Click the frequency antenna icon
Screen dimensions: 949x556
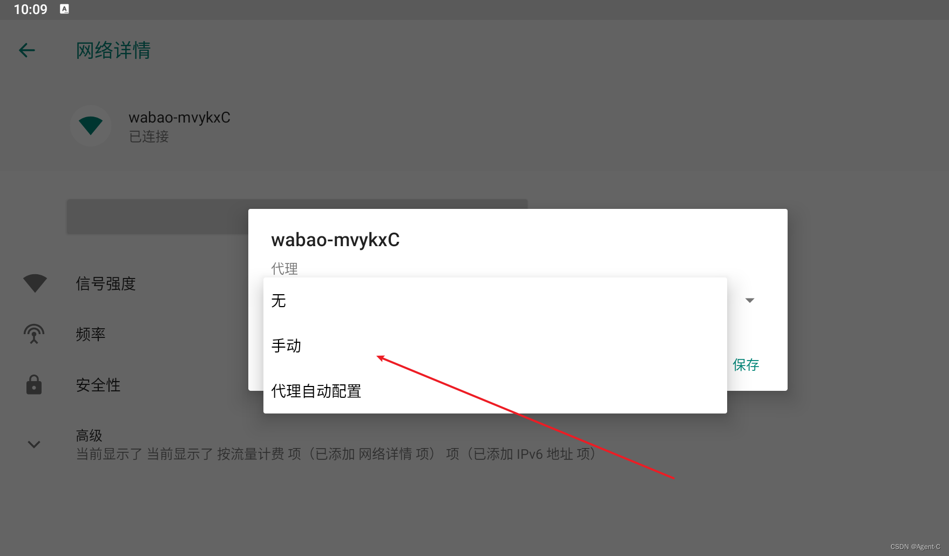(x=34, y=334)
